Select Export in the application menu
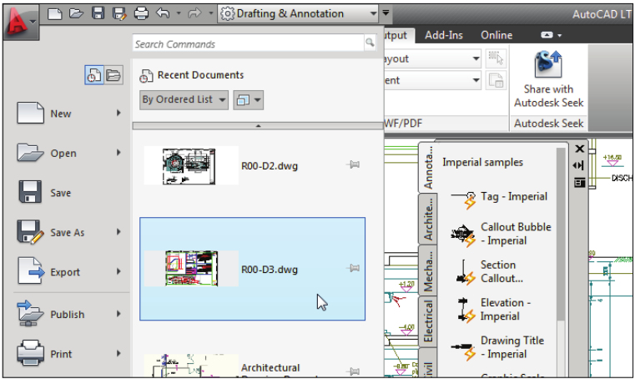 point(69,272)
